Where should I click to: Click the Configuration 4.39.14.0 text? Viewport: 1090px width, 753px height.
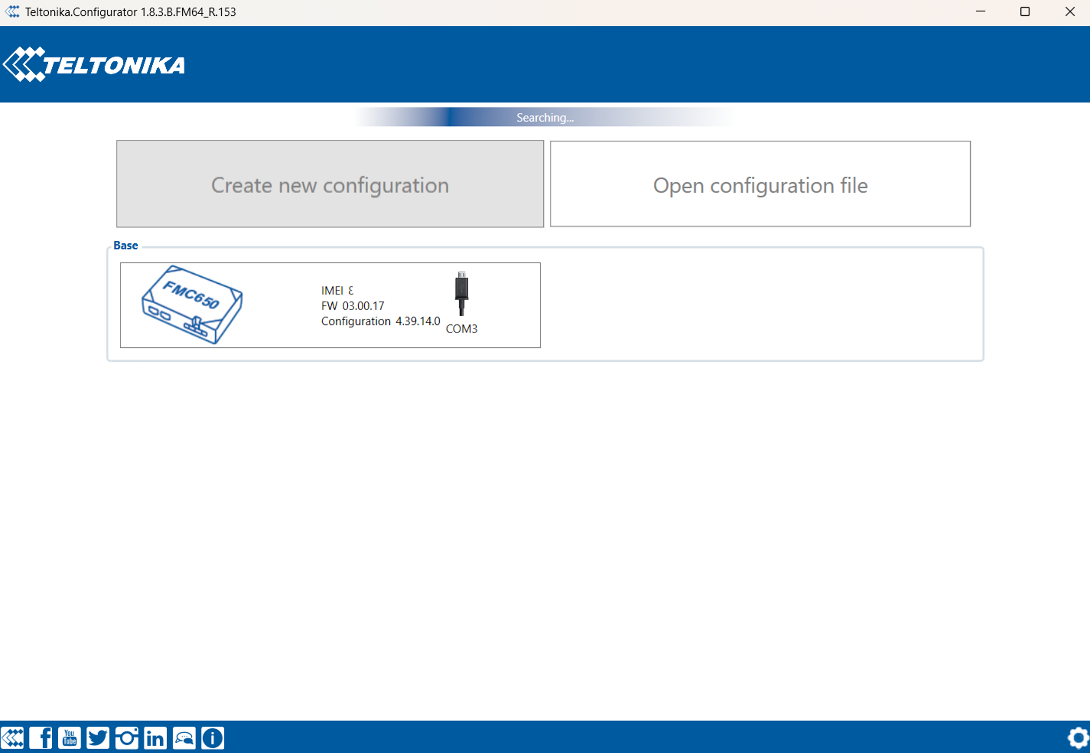(x=381, y=321)
